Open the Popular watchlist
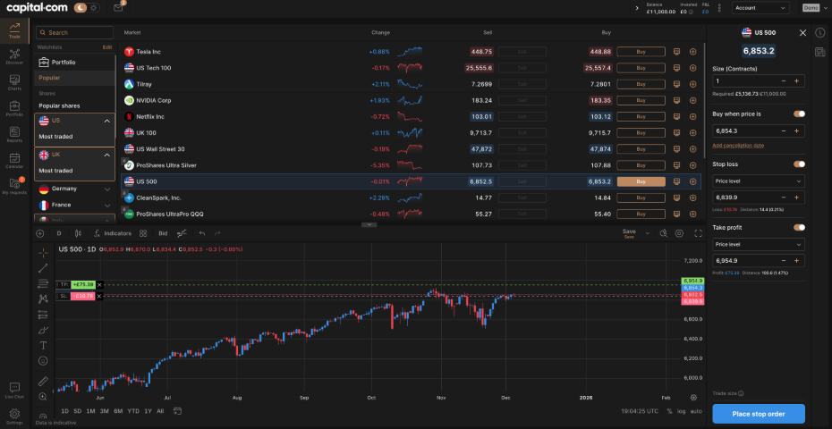This screenshot has width=832, height=429. (75, 78)
